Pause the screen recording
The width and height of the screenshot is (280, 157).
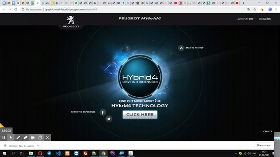click(x=3, y=138)
